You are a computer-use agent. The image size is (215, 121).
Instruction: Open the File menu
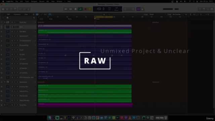(x=16, y=1)
